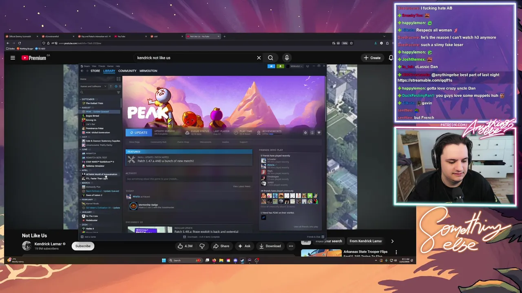Open View Latest News link in PEAK page
Viewport: 522px width, 293px height.
click(x=241, y=186)
